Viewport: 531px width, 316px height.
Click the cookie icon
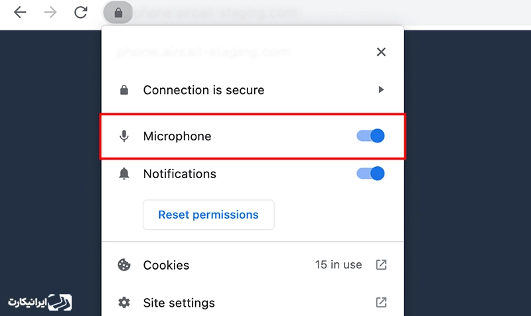(124, 265)
